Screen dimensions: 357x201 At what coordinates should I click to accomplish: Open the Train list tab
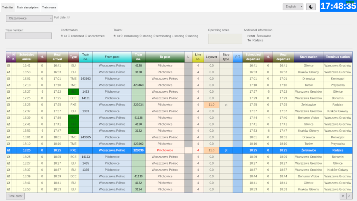click(7, 8)
